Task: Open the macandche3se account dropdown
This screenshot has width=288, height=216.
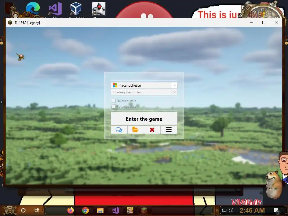Action: 144,85
